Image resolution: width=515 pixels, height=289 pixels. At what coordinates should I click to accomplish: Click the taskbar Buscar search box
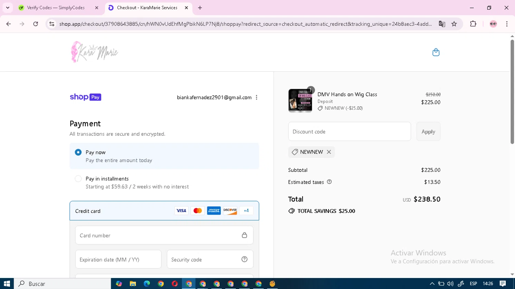point(62,284)
